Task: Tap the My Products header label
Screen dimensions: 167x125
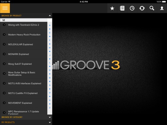Action: pos(8,122)
